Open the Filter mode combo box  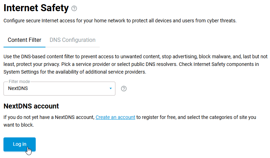59,89
